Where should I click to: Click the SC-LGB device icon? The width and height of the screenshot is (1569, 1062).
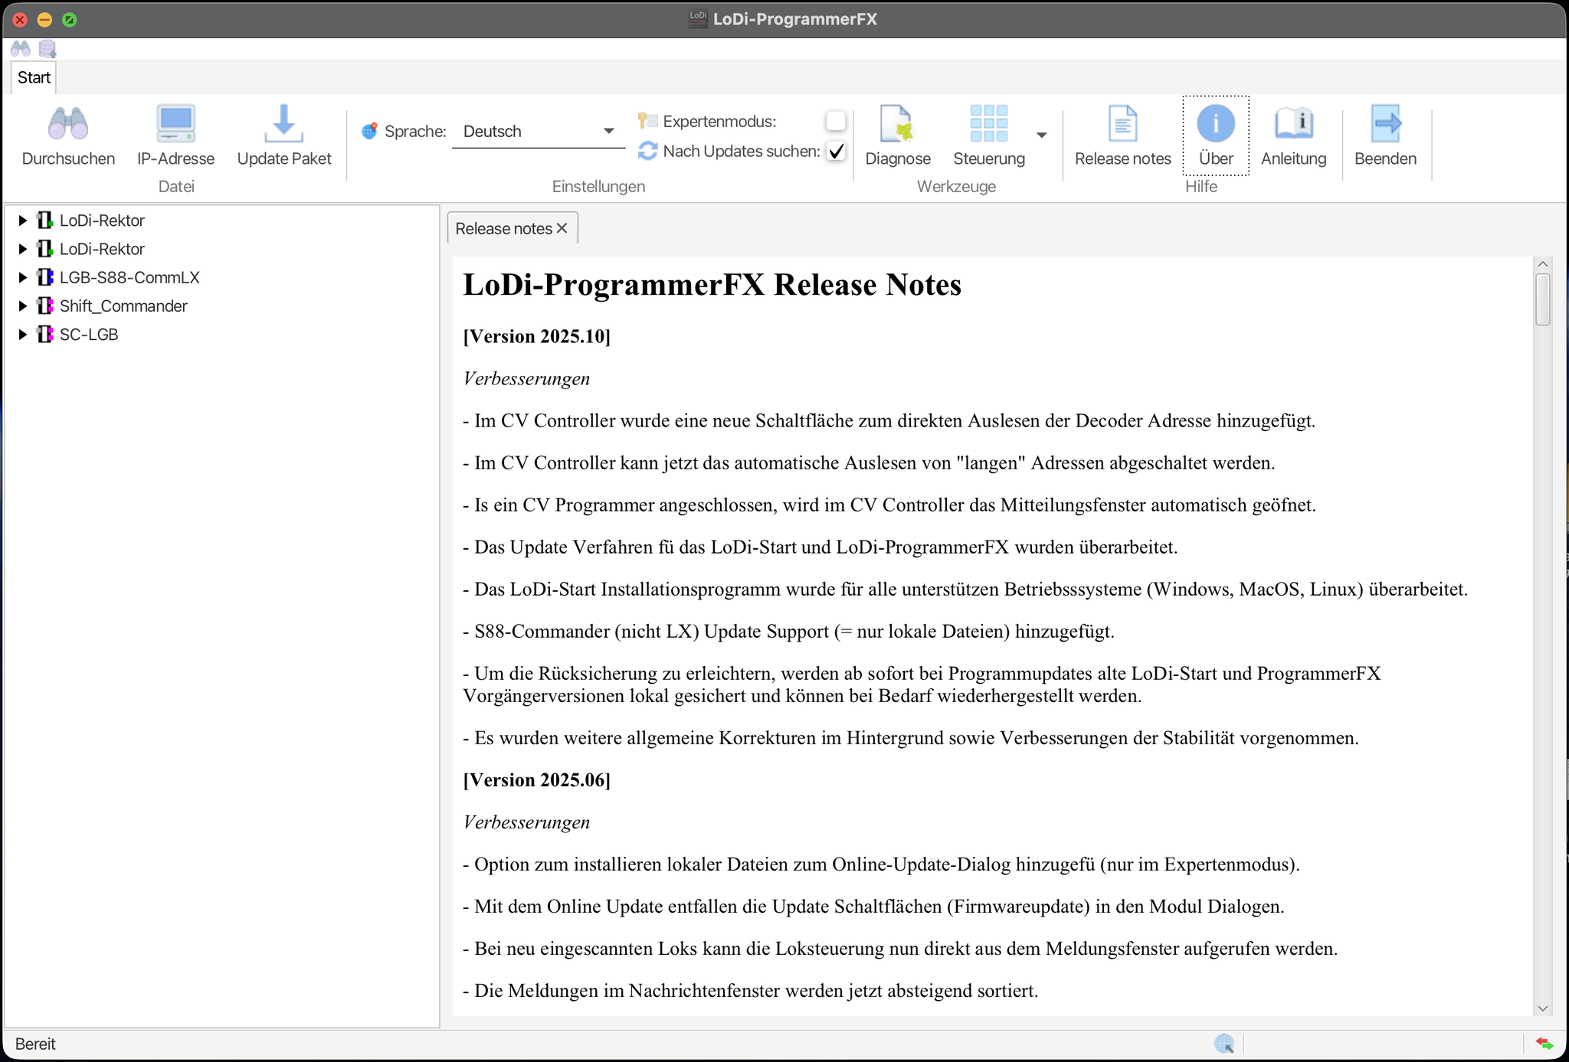tap(45, 334)
